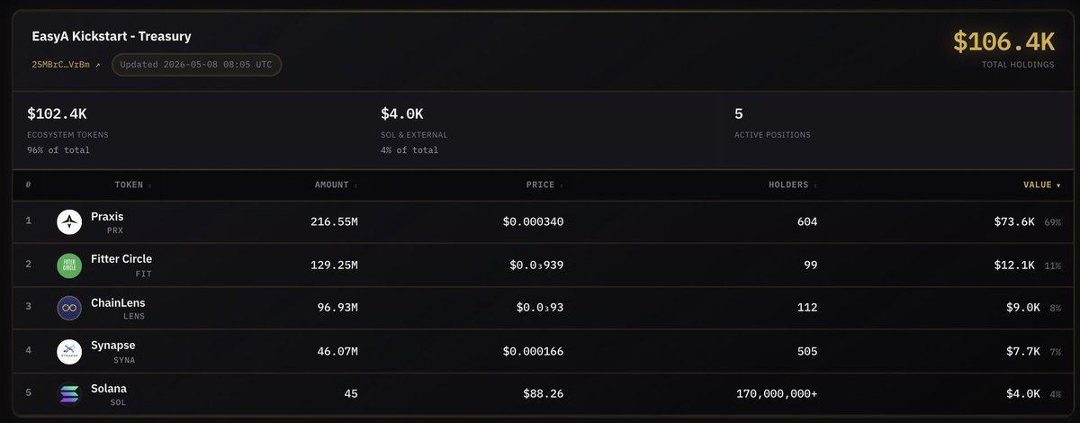The width and height of the screenshot is (1080, 423).
Task: Open the Synapse token name
Action: [113, 346]
